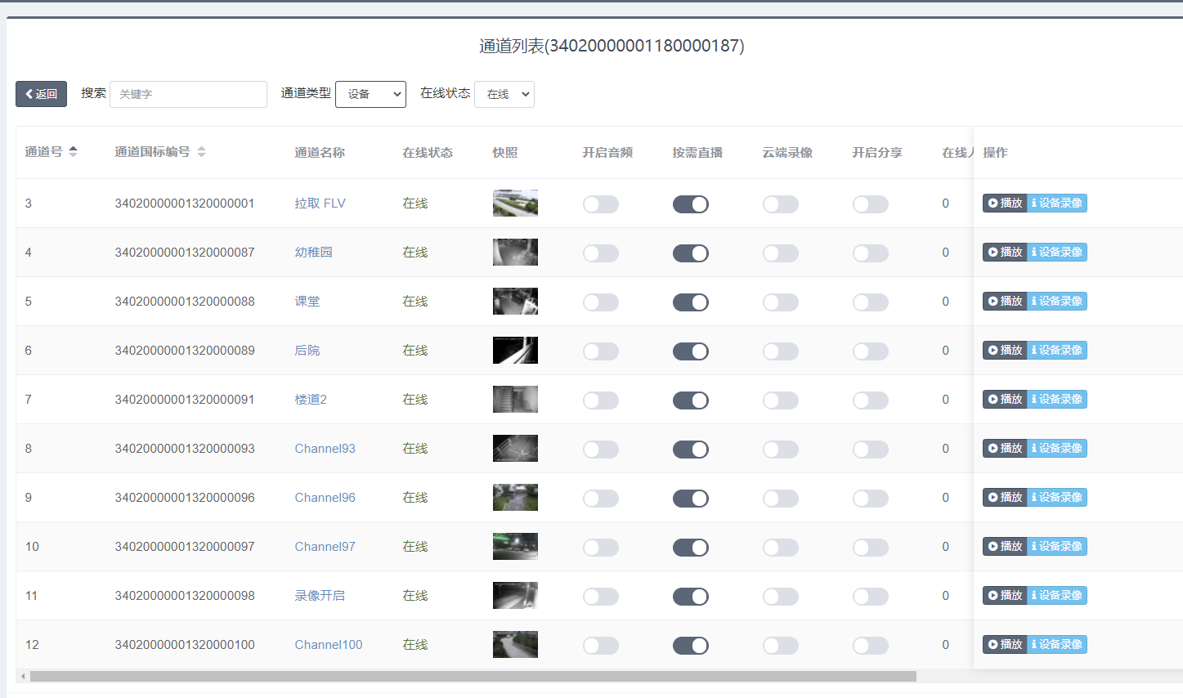Click the play button for channel 3
Viewport: 1183px width, 698px height.
pos(1005,204)
